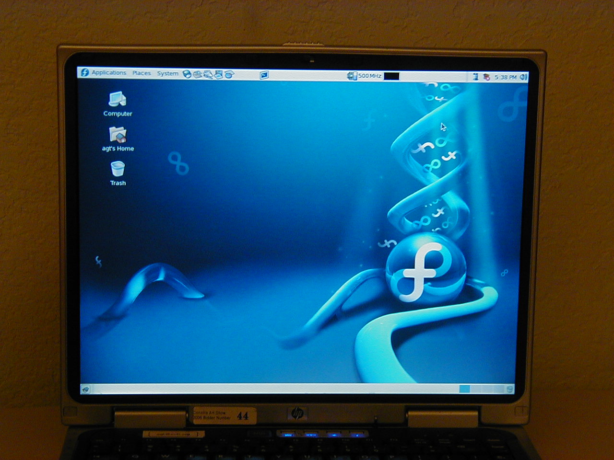Screen dimensions: 614x460
Task: Select the agt's Home folder icon
Action: (118, 139)
